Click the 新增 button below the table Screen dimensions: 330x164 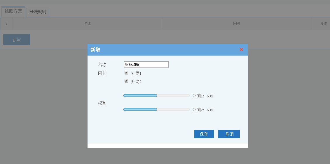[17, 40]
